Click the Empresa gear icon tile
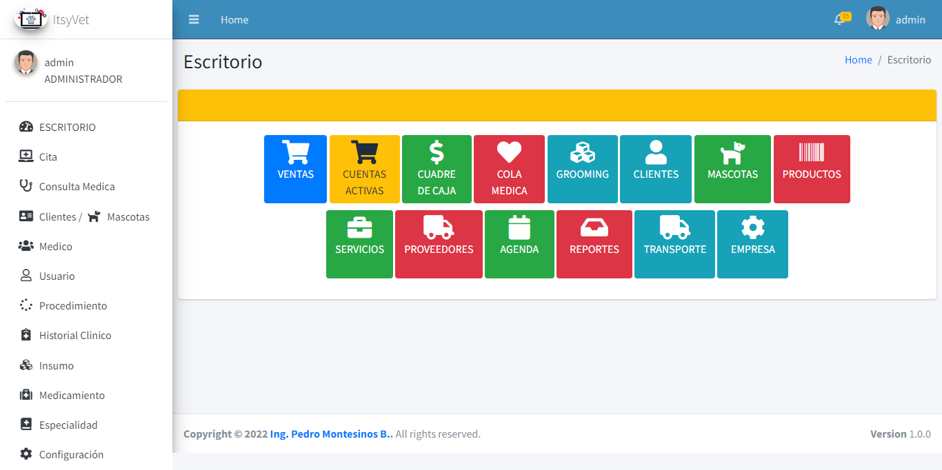 click(x=752, y=243)
